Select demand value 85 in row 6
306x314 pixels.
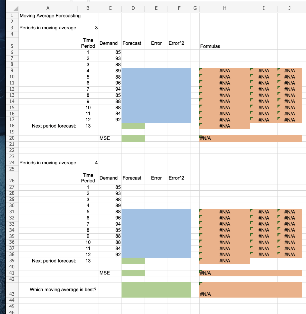click(x=110, y=52)
